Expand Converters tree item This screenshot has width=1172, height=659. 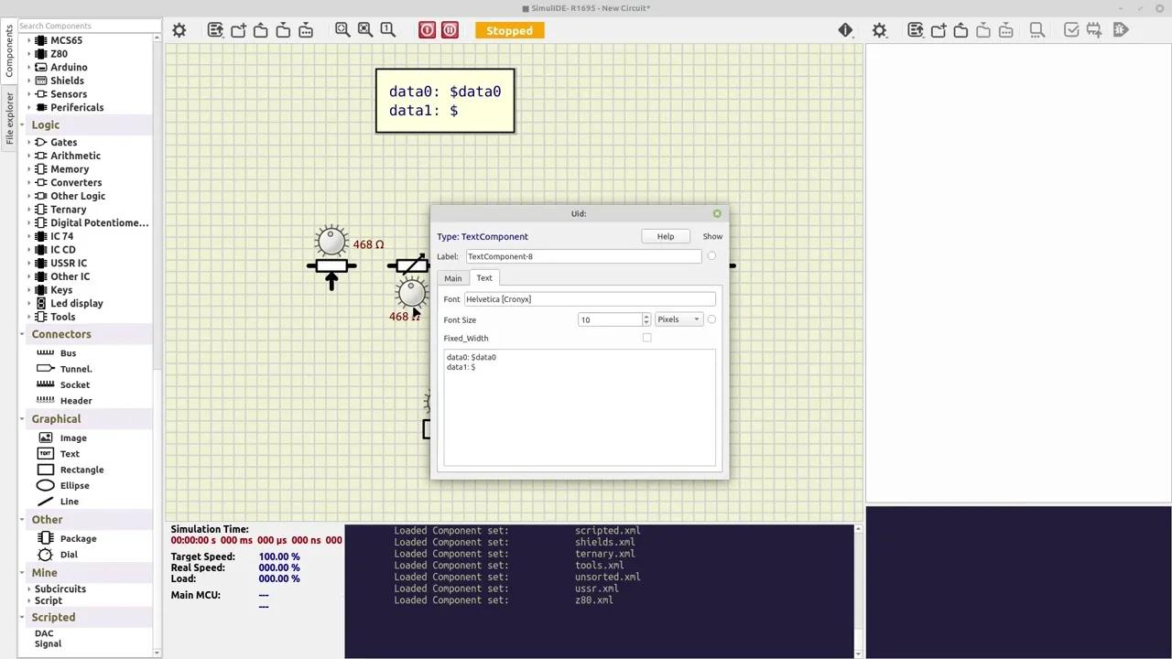click(x=29, y=182)
